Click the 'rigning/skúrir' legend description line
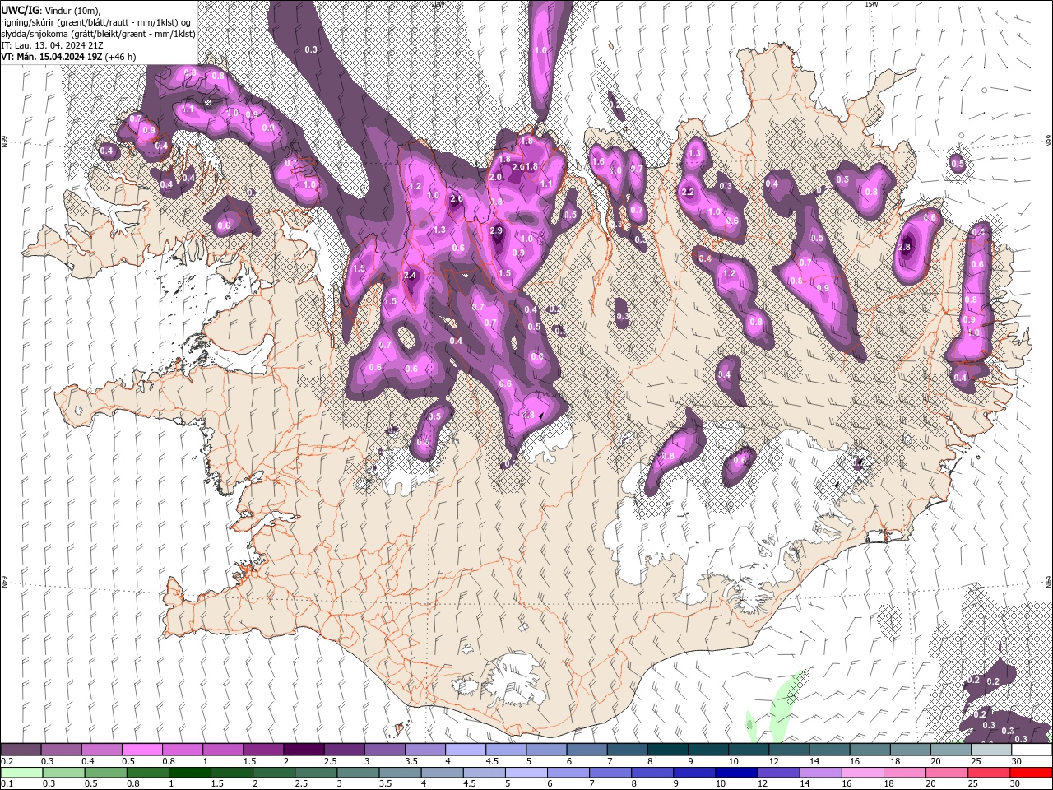This screenshot has height=790, width=1053. 96,21
